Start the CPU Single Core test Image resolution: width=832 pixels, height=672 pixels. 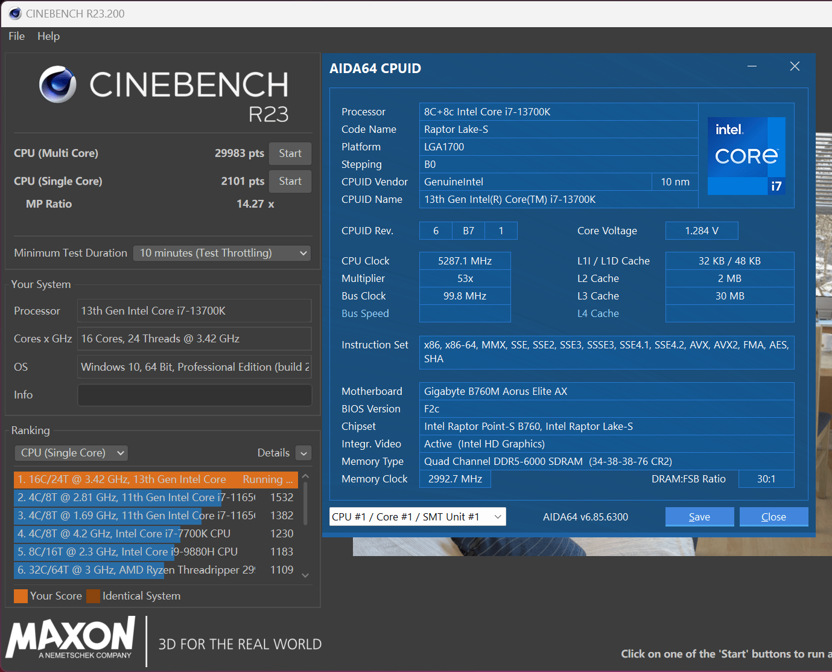point(290,181)
